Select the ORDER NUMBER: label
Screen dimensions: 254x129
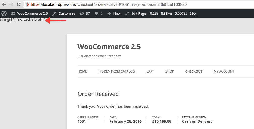[88, 117]
